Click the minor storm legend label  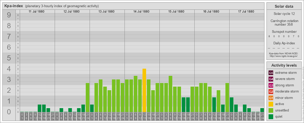coord(284,98)
